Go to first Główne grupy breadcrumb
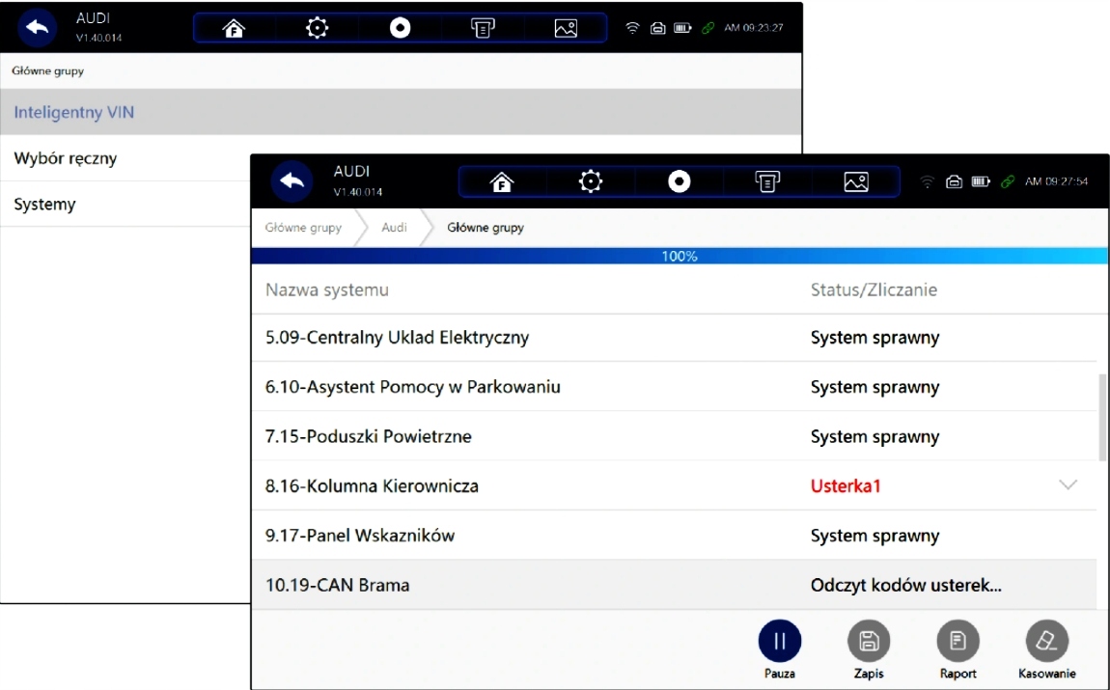Viewport: 1110px width, 690px height. point(303,227)
